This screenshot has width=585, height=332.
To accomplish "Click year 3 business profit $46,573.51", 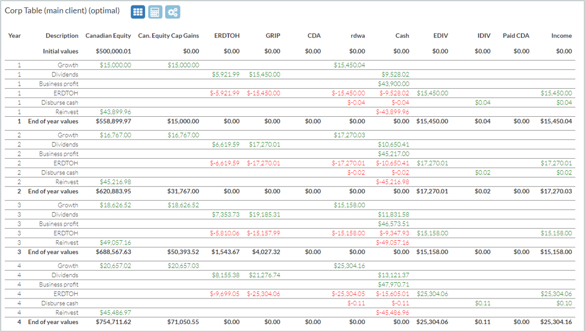I will tap(394, 224).
